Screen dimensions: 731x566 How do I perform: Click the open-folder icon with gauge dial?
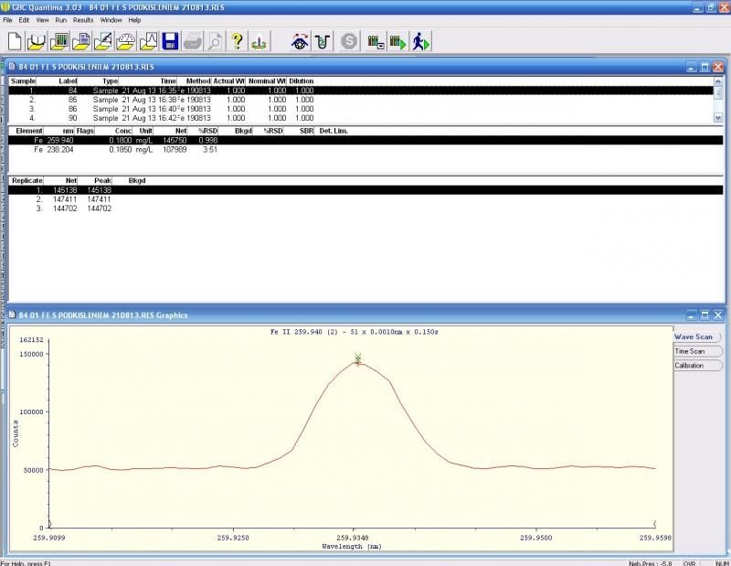pyautogui.click(x=125, y=41)
